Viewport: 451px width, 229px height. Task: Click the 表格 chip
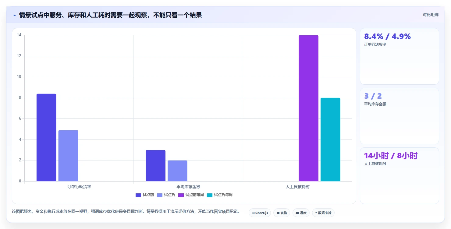click(x=282, y=213)
